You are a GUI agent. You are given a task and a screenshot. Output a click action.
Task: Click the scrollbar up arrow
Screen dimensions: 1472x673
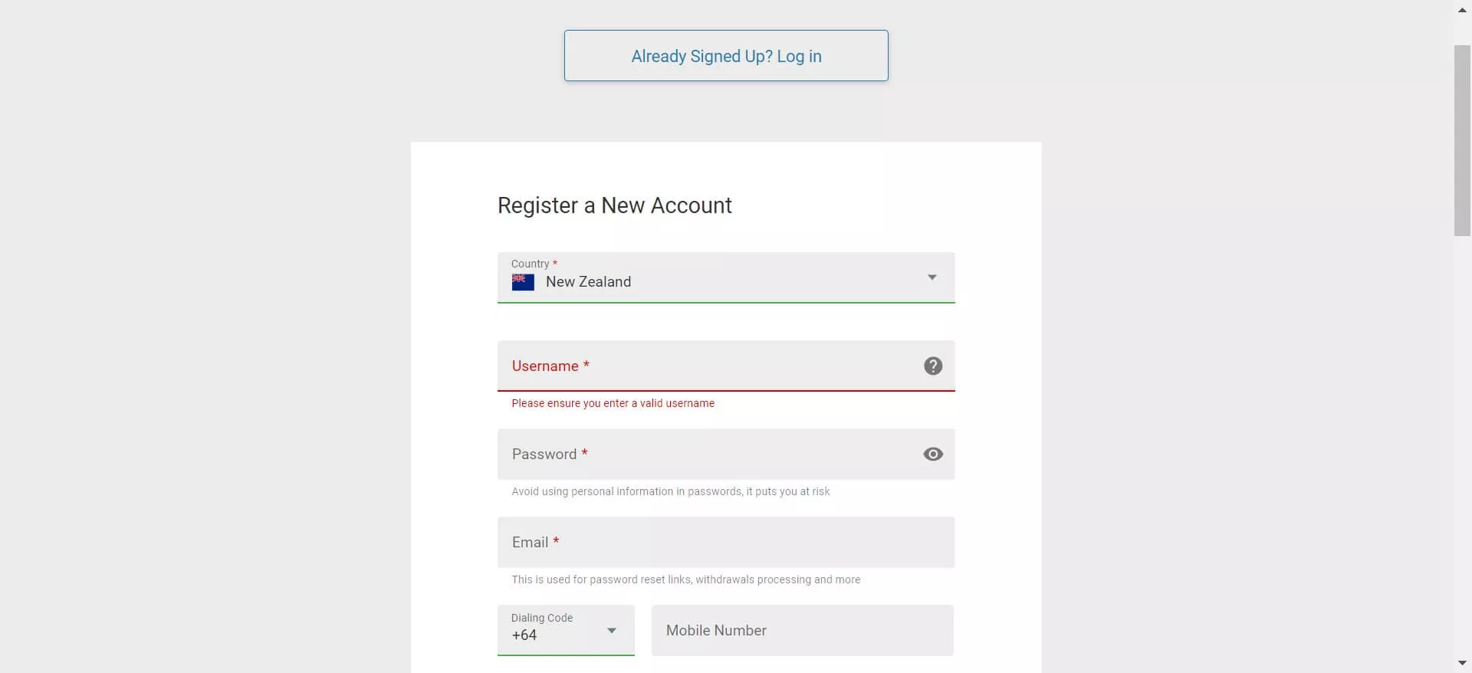[1462, 10]
